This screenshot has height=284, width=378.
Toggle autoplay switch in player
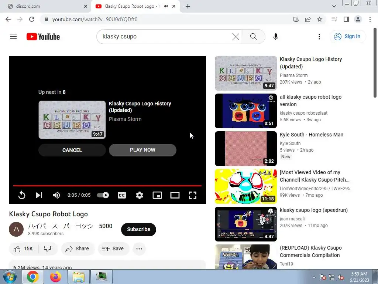(x=103, y=195)
